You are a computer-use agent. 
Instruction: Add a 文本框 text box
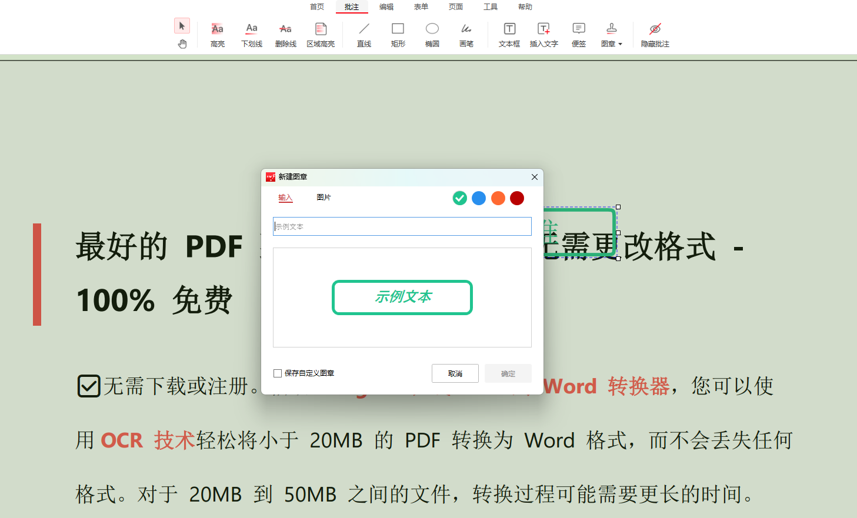click(x=509, y=35)
